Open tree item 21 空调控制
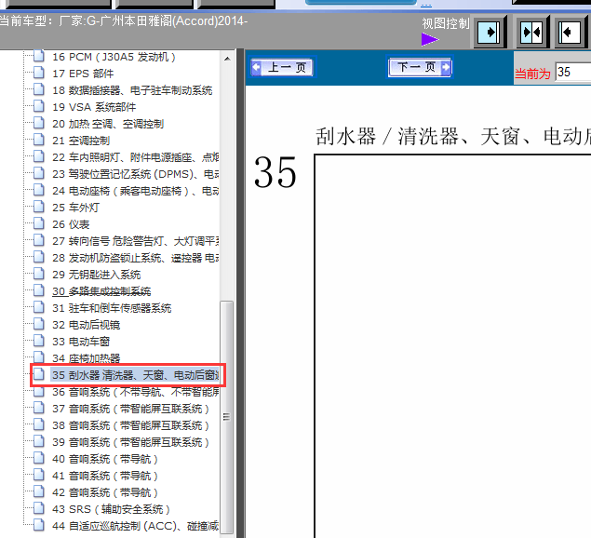This screenshot has height=538, width=591. [81, 141]
